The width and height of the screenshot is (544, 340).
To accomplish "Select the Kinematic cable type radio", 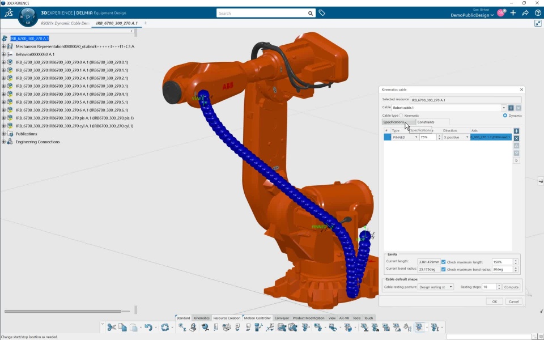I will [401, 116].
